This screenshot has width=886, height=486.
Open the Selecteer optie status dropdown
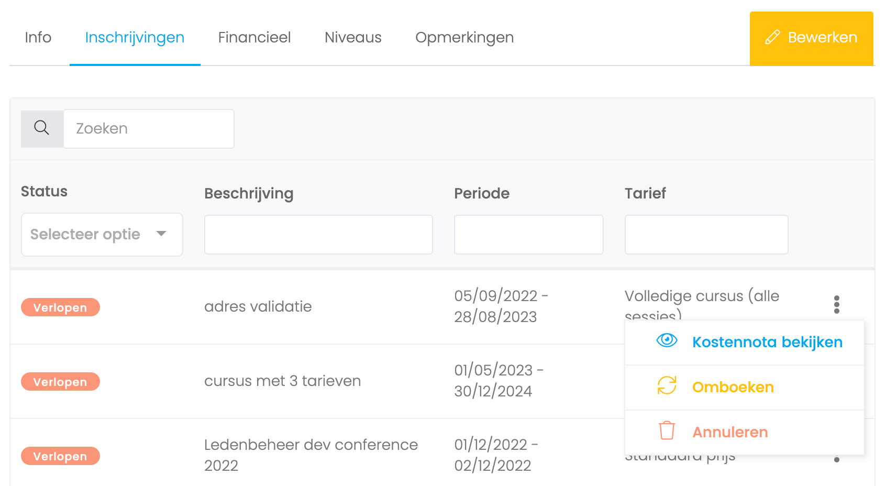[102, 235]
